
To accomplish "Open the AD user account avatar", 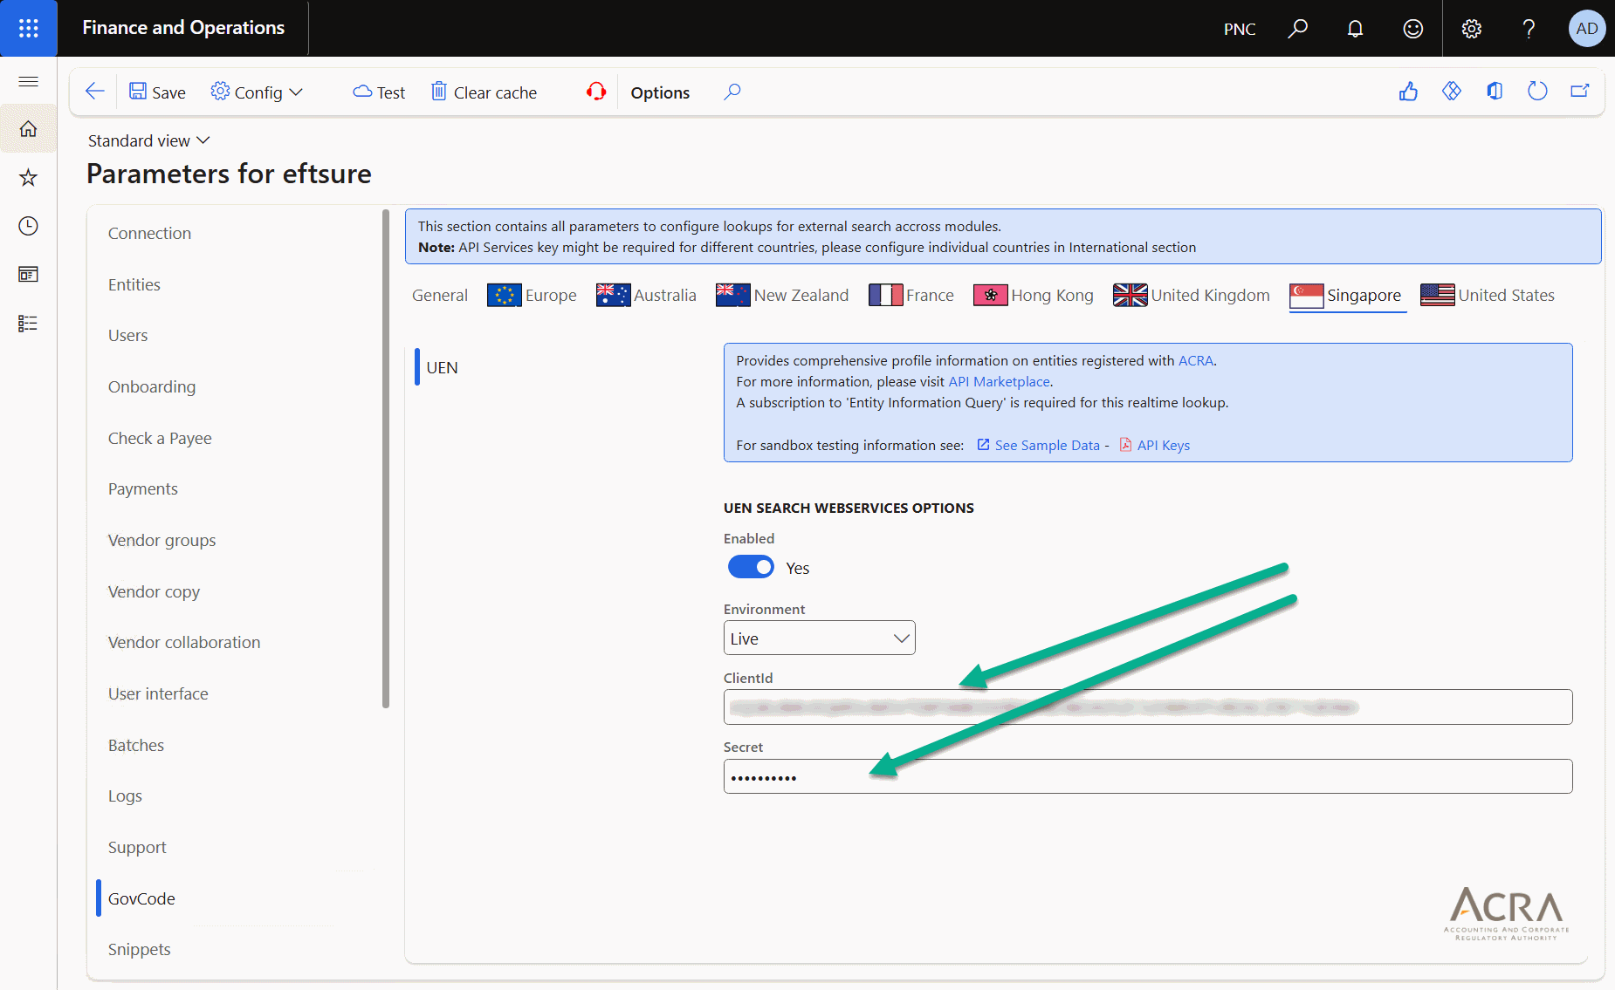I will [1587, 29].
